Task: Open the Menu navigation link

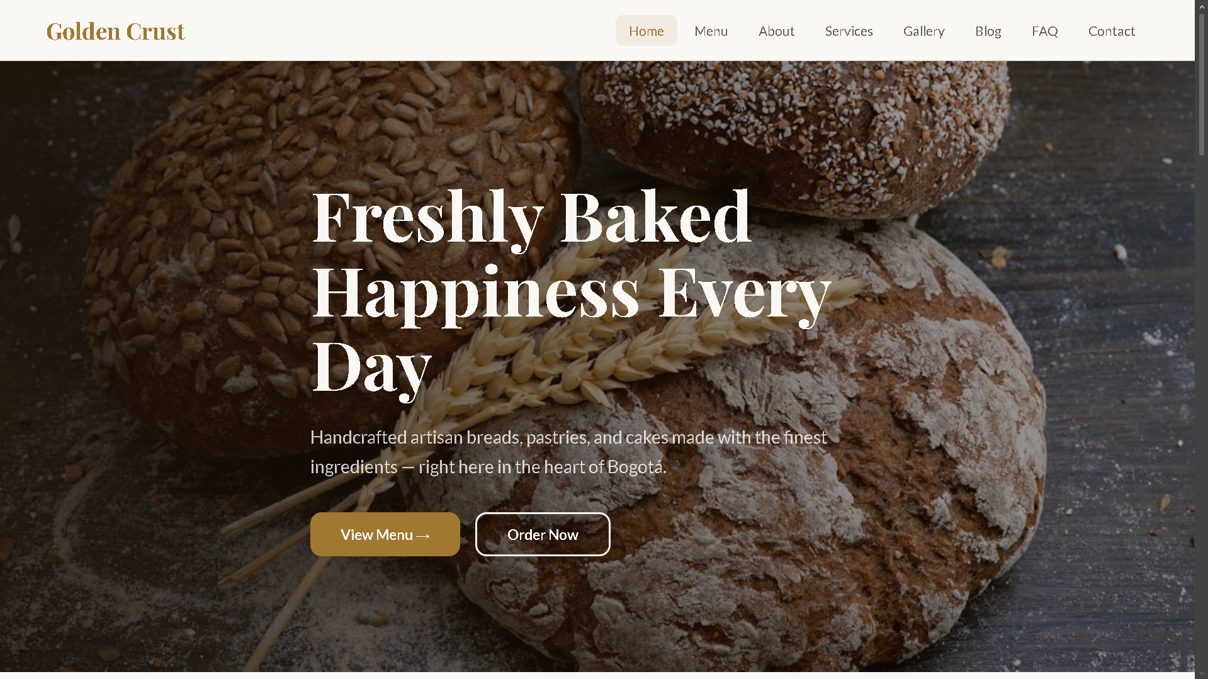Action: (x=711, y=31)
